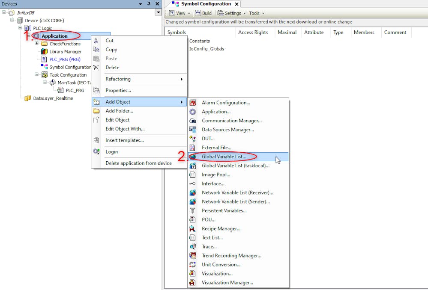Click the POU icon in submenu
Screen dimensions: 428x290
(x=192, y=220)
